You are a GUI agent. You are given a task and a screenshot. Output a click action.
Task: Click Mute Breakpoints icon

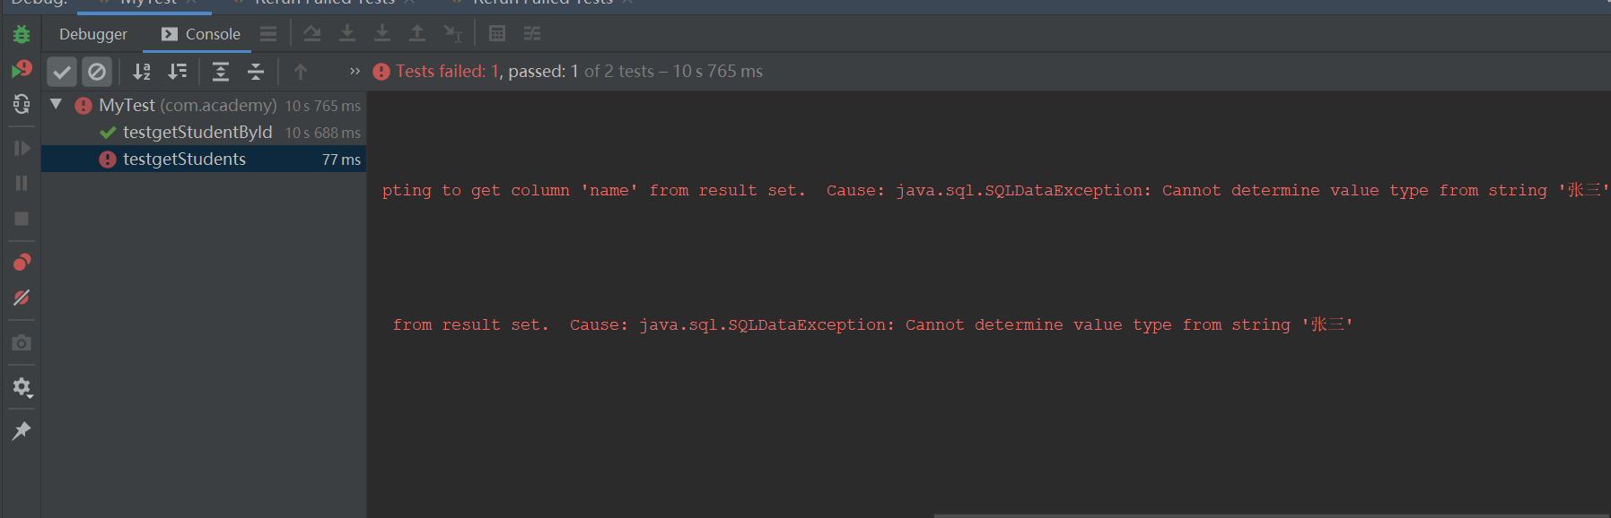22,298
